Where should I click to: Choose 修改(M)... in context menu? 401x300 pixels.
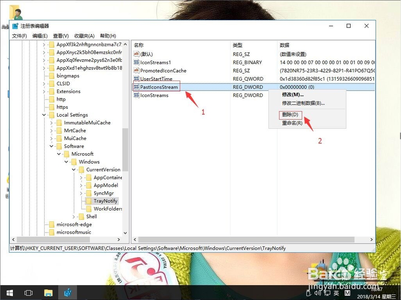click(293, 95)
